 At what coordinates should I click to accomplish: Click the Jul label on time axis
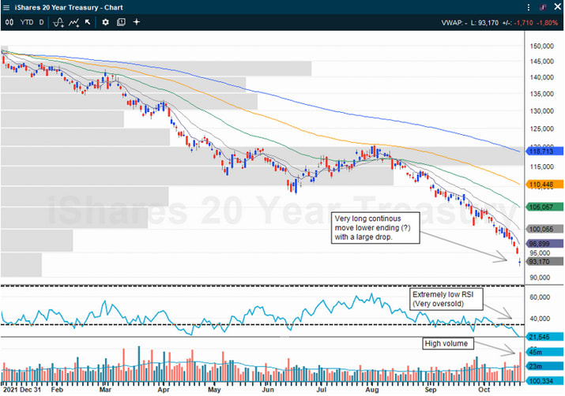(321, 390)
